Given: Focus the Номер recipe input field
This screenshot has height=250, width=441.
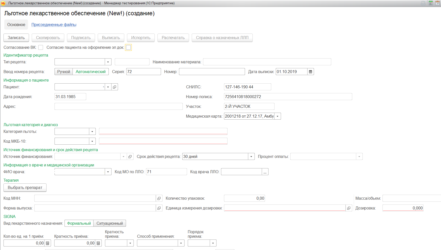Looking at the screenshot, I should click(212, 72).
